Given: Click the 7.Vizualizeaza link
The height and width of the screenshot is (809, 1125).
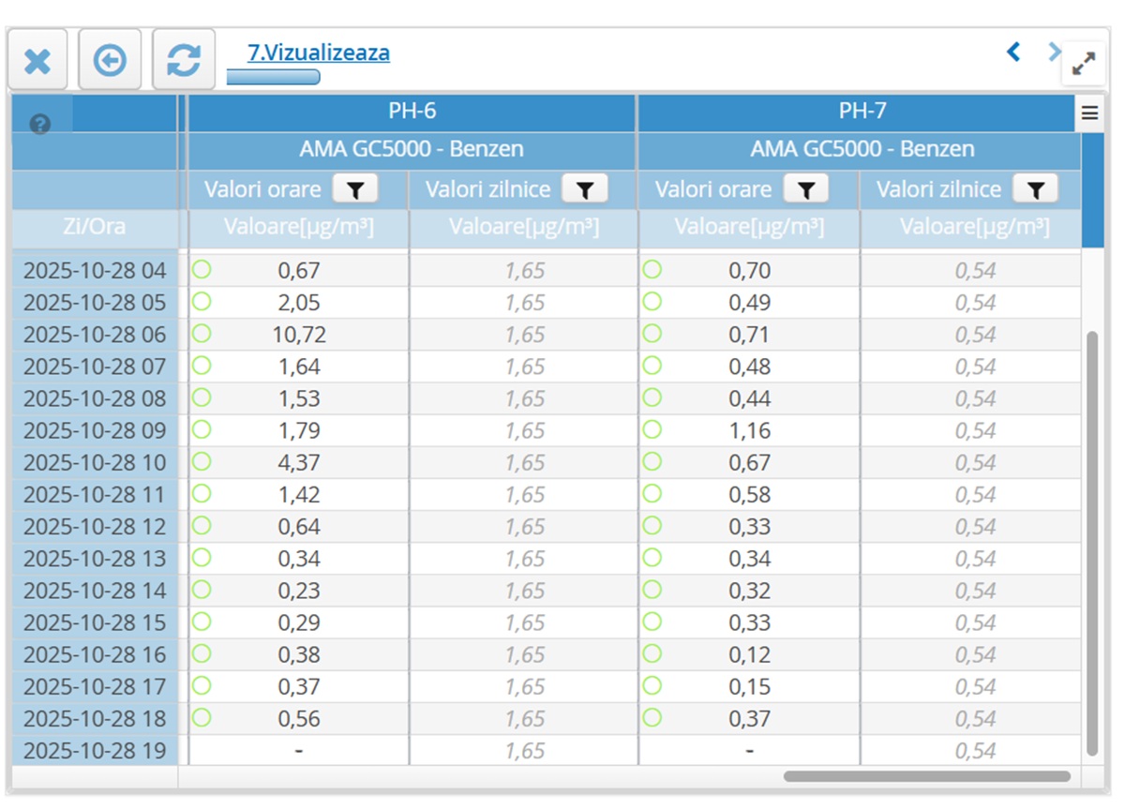Looking at the screenshot, I should pyautogui.click(x=319, y=52).
